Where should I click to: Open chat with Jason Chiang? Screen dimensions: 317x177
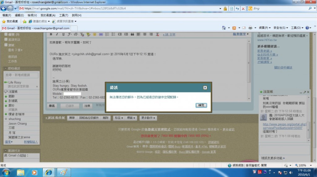[x=17, y=123]
